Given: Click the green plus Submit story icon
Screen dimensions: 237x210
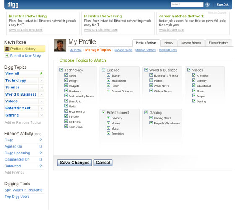Looking at the screenshot, I should (x=7, y=56).
